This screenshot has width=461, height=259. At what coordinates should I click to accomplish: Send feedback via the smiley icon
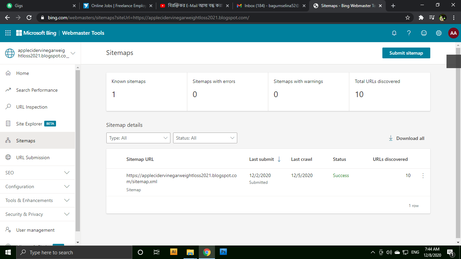(x=424, y=33)
